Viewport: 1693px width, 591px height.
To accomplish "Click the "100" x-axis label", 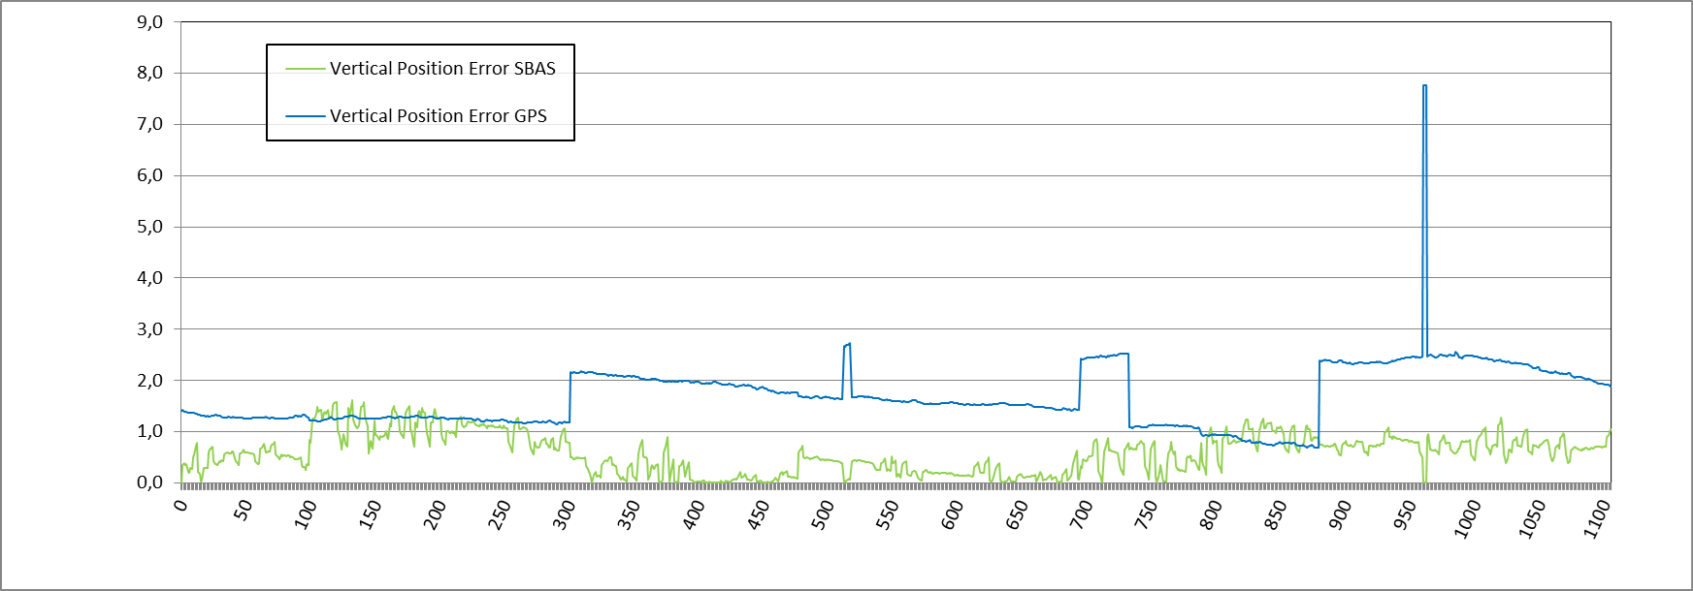I will pos(306,513).
